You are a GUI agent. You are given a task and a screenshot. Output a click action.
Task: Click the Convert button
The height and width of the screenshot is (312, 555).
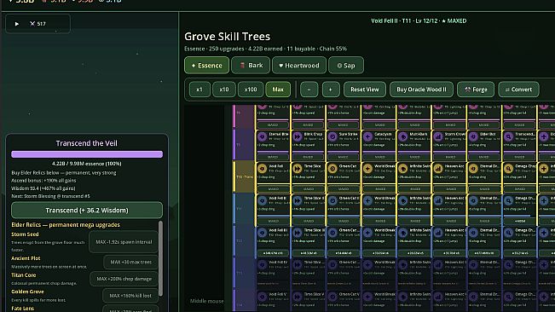click(x=518, y=90)
